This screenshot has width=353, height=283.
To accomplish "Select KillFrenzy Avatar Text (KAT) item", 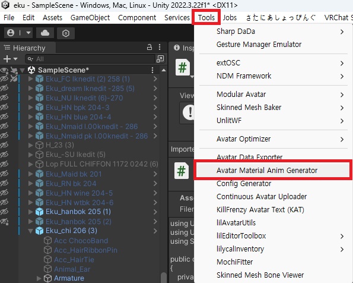I will point(274,210).
